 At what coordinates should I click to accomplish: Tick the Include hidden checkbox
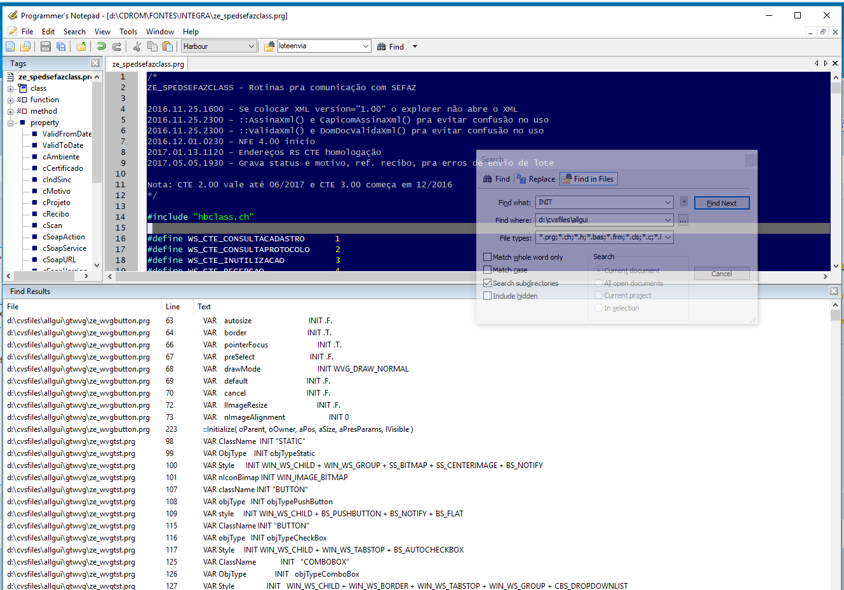[x=488, y=296]
